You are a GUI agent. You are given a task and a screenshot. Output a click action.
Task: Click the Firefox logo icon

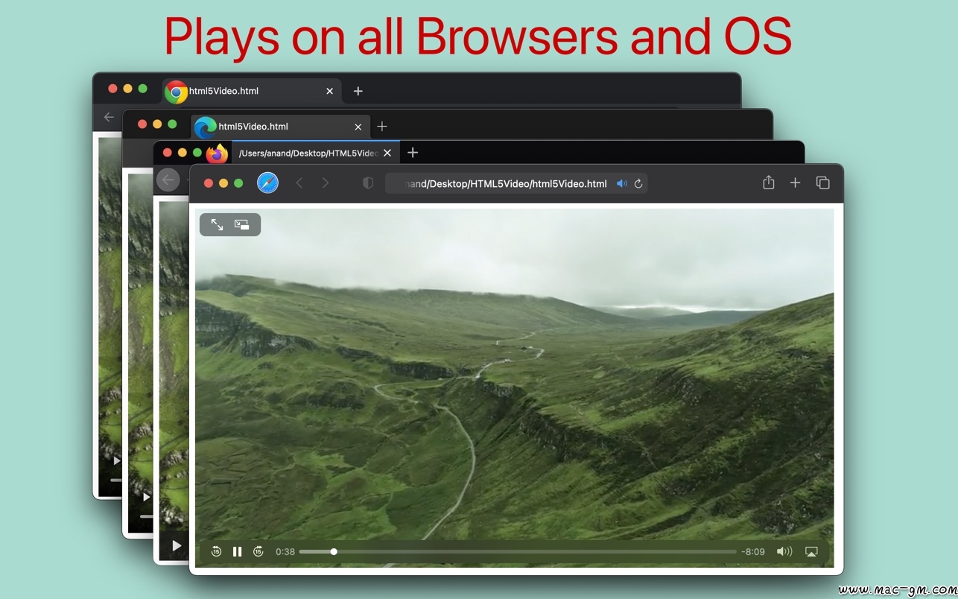[217, 153]
